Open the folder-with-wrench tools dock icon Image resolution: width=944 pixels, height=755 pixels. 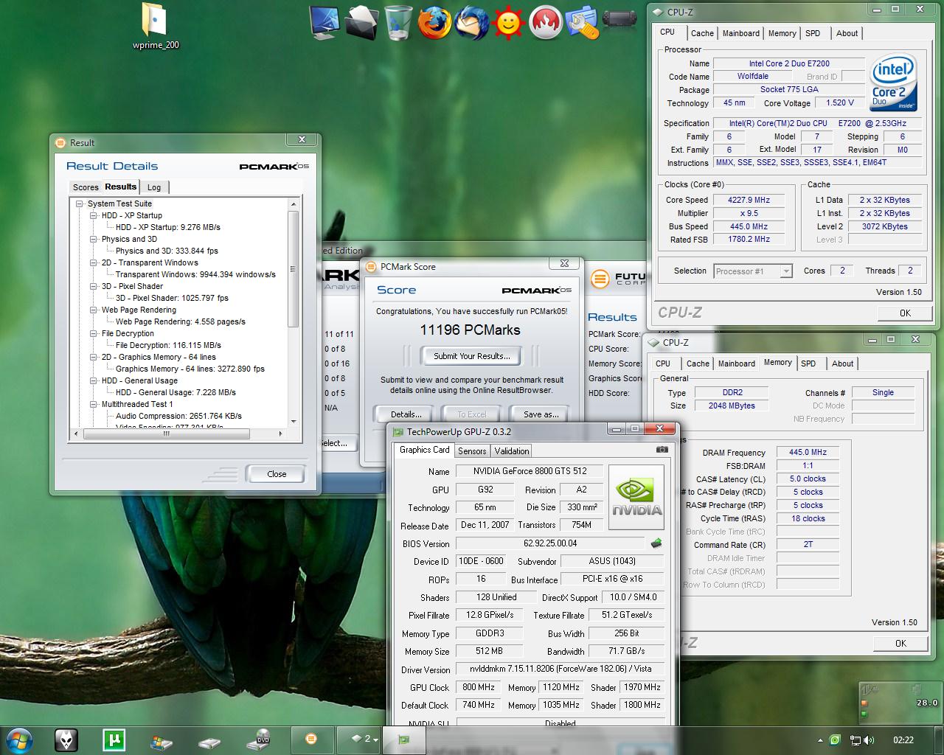[583, 23]
